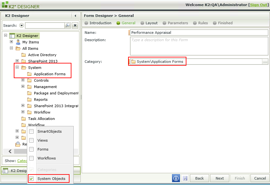The width and height of the screenshot is (270, 185).
Task: Click the My Items user icon
Action: point(18,42)
